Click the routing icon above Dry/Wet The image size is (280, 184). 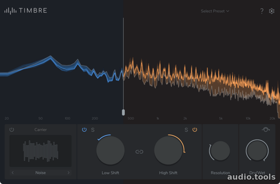266,129
